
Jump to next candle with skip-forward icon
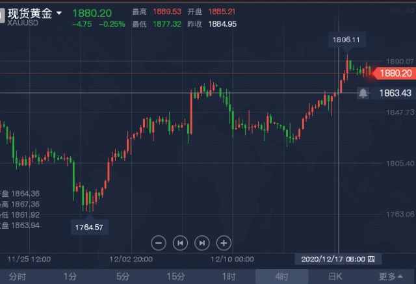(202, 243)
